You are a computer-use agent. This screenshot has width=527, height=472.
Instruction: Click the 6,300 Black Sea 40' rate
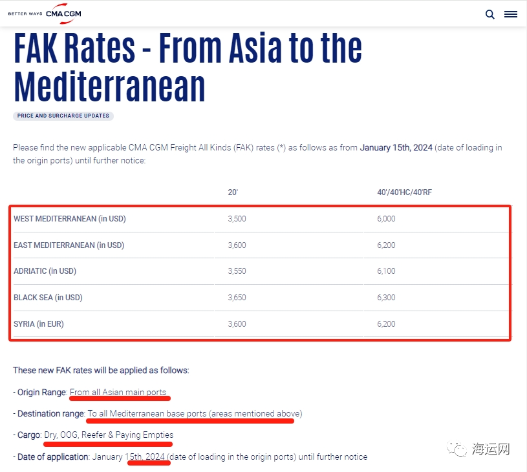pyautogui.click(x=386, y=298)
